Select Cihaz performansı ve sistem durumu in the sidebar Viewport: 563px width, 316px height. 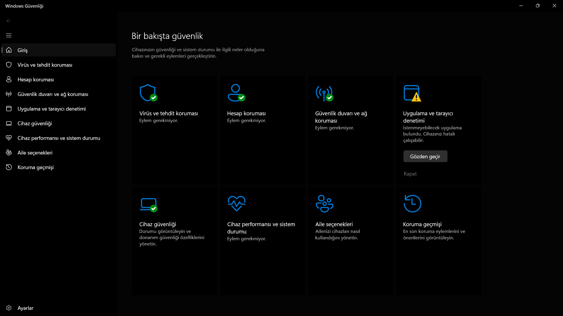point(59,138)
